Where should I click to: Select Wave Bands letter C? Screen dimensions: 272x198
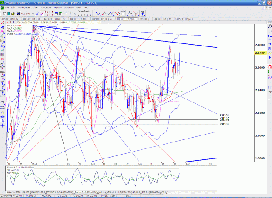point(91,15)
